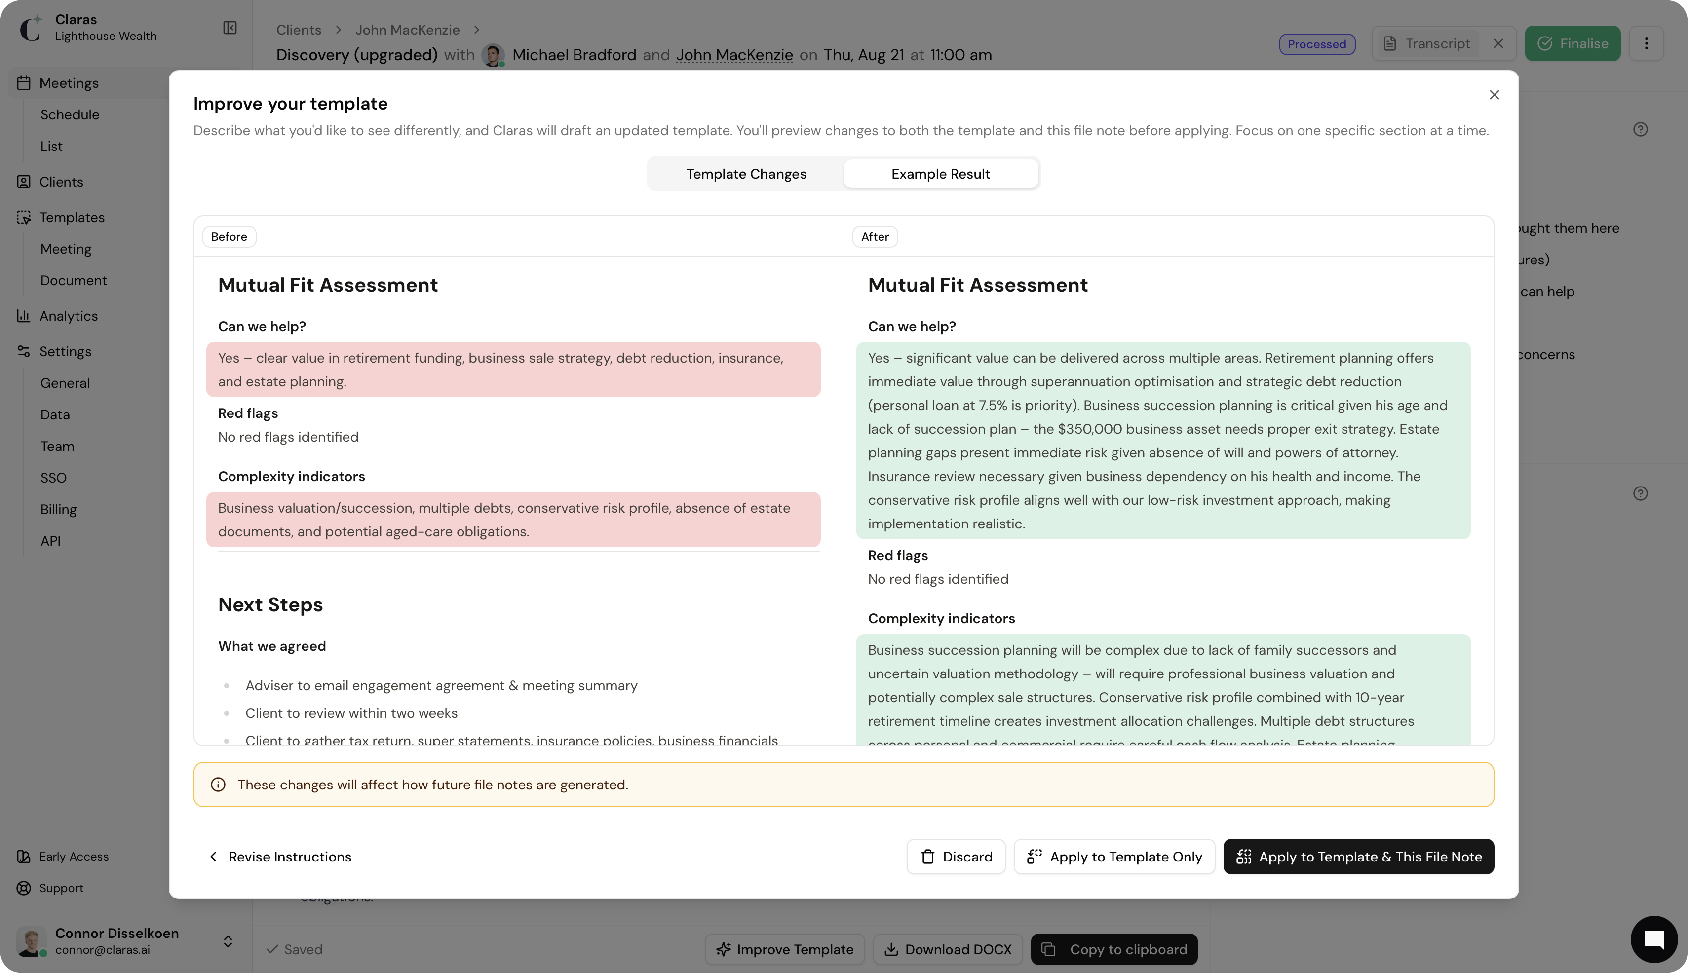Close the Improve your template dialog
This screenshot has height=973, width=1688.
coord(1494,95)
